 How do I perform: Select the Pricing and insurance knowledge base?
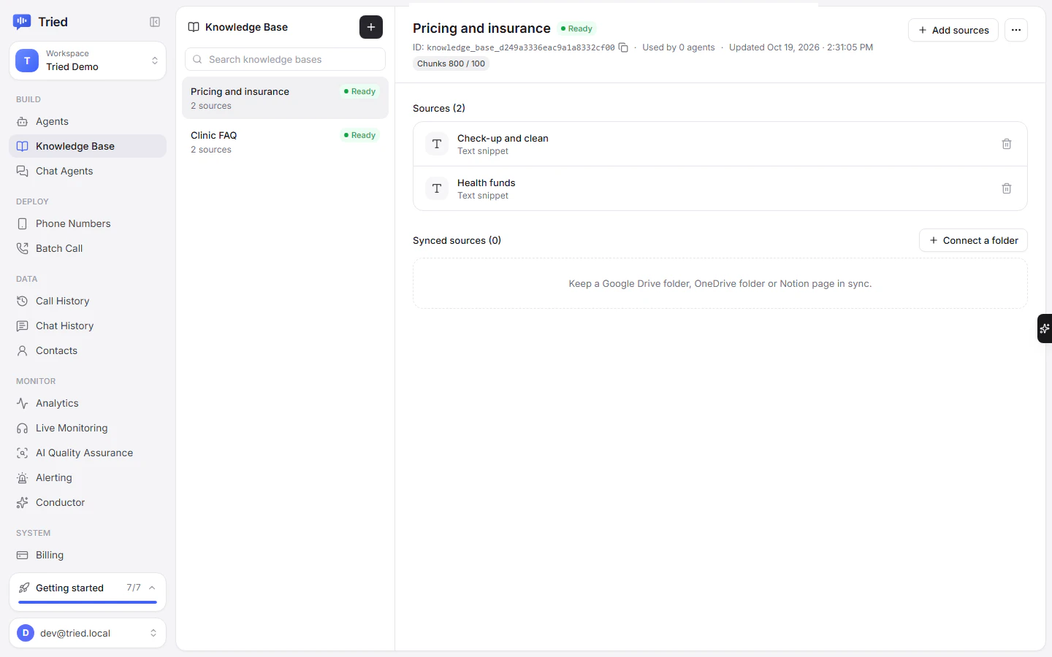tap(285, 98)
